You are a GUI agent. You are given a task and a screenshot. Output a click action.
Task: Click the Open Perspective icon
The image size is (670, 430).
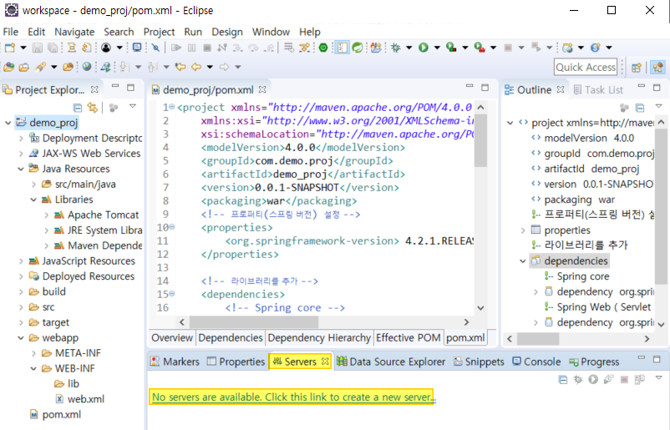(x=637, y=67)
